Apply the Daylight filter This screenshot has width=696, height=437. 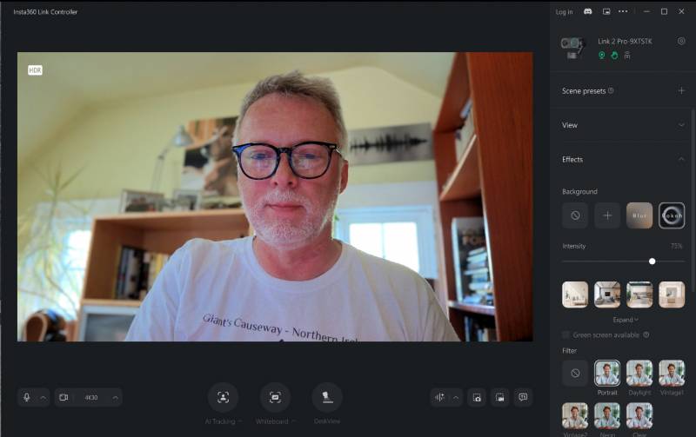639,374
